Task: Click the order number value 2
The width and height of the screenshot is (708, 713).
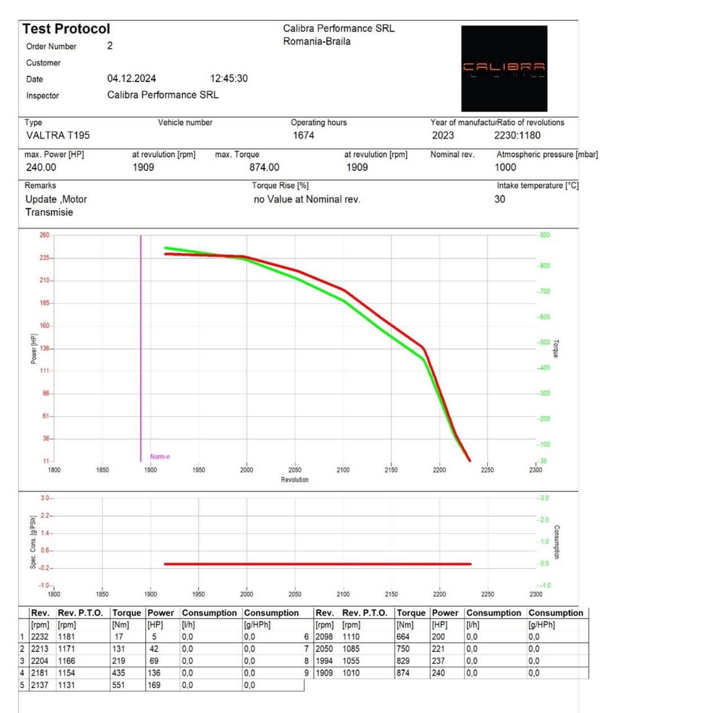Action: point(110,45)
